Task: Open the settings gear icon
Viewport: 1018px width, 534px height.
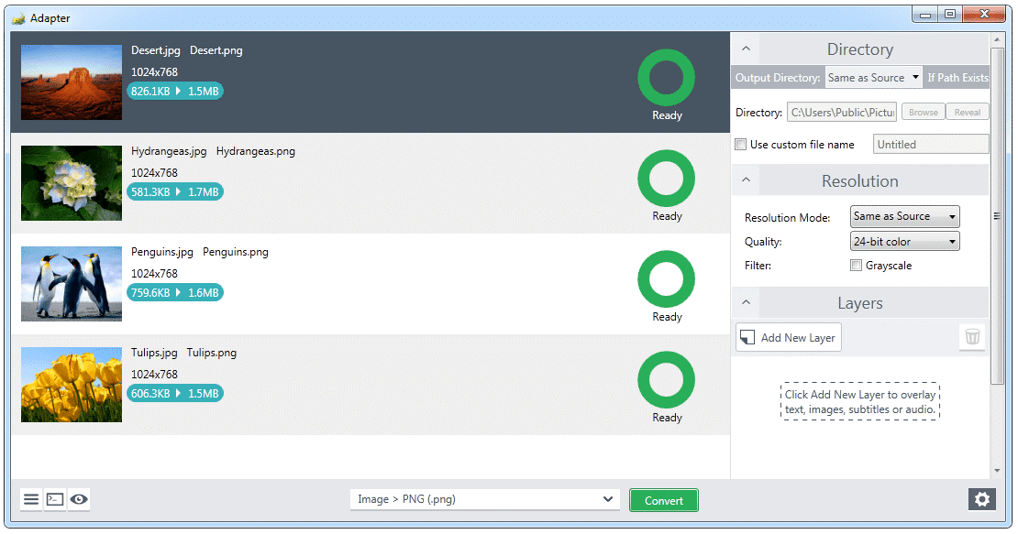Action: (981, 499)
